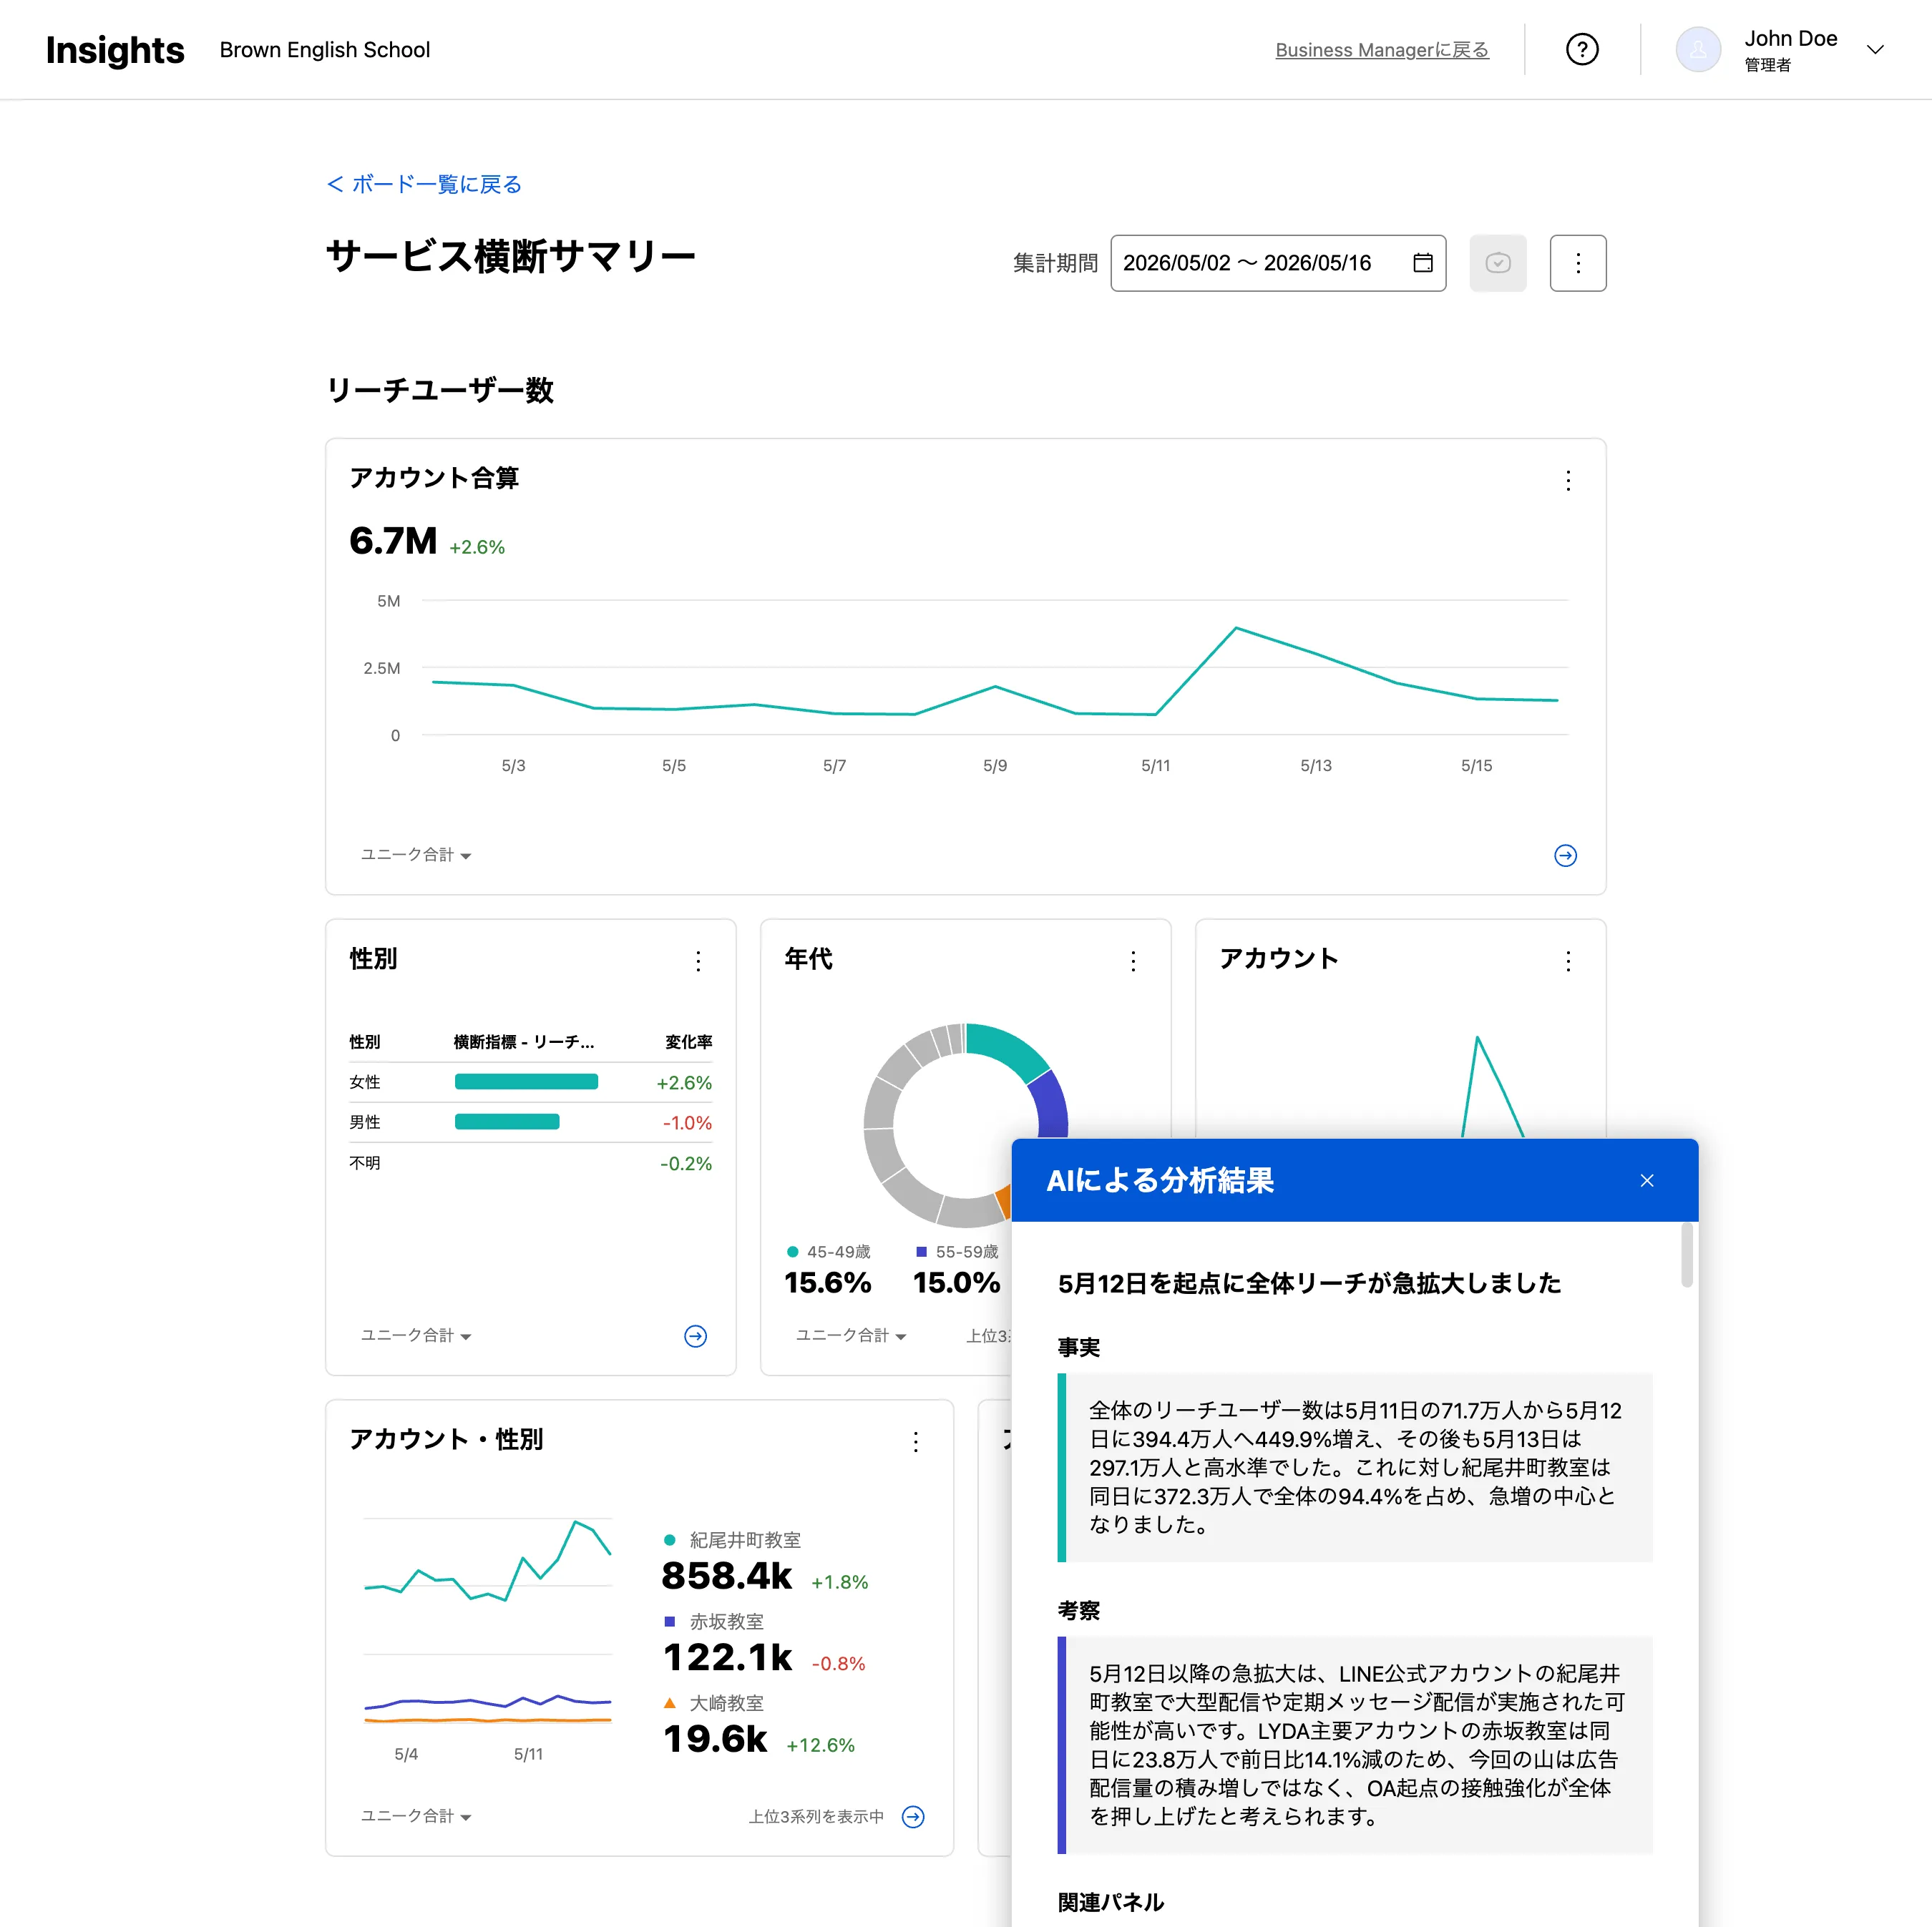Click the リーチユーザー数 section heading

click(440, 390)
